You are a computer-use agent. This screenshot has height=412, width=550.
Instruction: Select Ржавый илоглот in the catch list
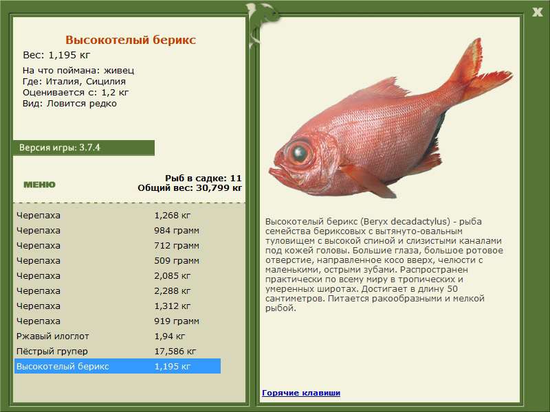[x=117, y=336]
